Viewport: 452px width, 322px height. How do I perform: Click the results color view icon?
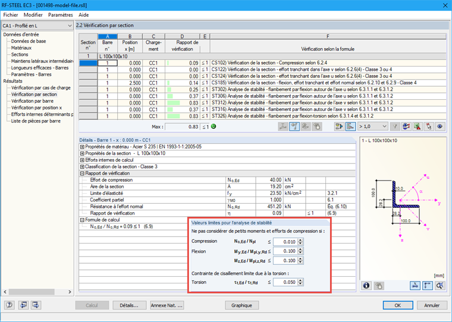point(406,127)
